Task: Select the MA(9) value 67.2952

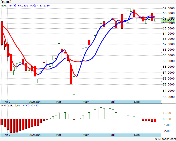Action: [23, 6]
